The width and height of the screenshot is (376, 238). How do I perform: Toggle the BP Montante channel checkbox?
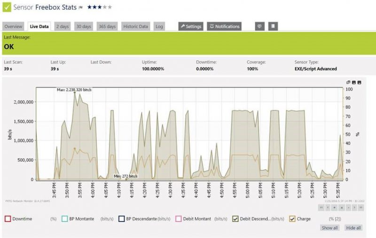coord(64,219)
